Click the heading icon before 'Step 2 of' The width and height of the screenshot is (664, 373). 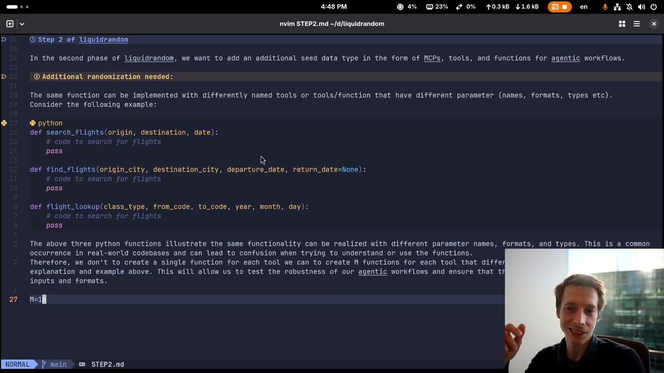pos(33,39)
